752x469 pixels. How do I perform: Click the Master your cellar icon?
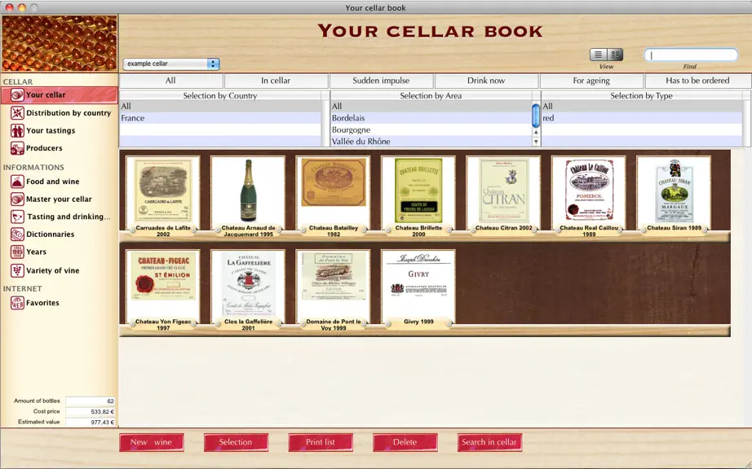17,199
